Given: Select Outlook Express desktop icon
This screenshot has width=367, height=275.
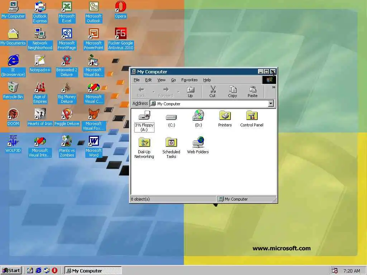Looking at the screenshot, I should coord(40,12).
